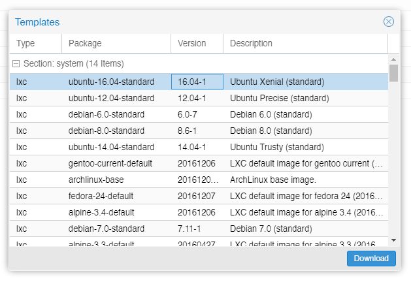Select the debian-8.0-standard package
This screenshot has width=411, height=284.
tap(107, 131)
